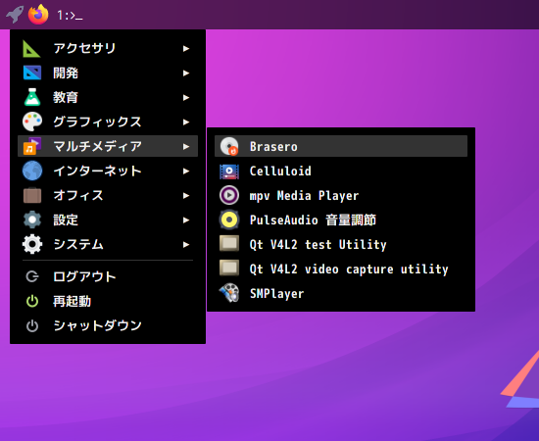Open the システム menu category

click(x=108, y=244)
